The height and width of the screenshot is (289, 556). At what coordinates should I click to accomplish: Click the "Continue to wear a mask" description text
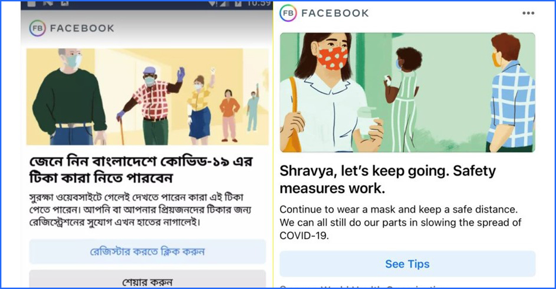point(401,222)
